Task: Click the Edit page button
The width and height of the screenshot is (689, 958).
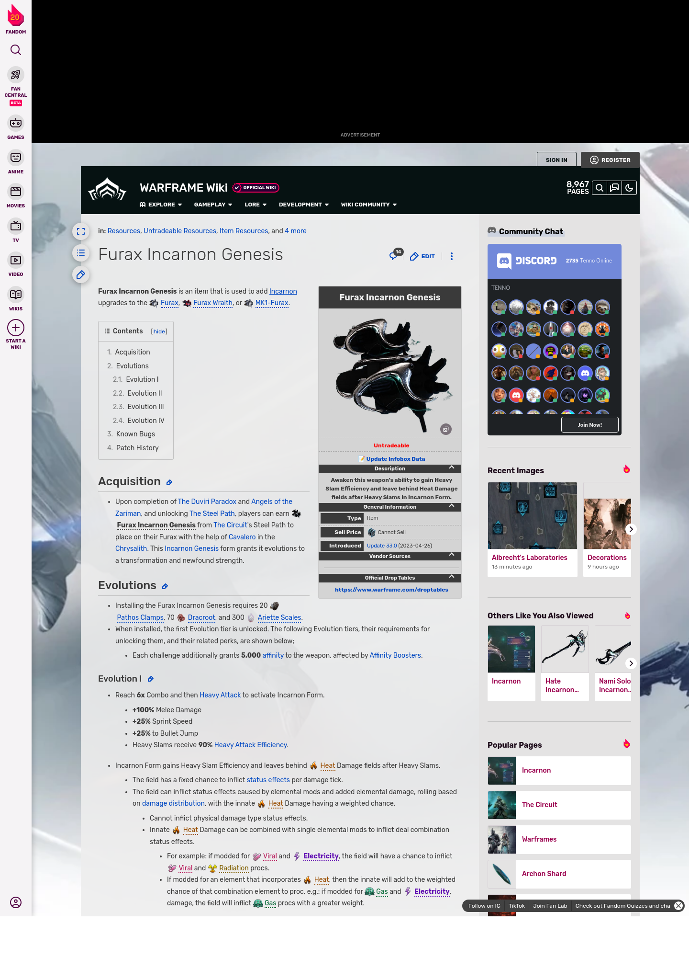Action: click(422, 256)
